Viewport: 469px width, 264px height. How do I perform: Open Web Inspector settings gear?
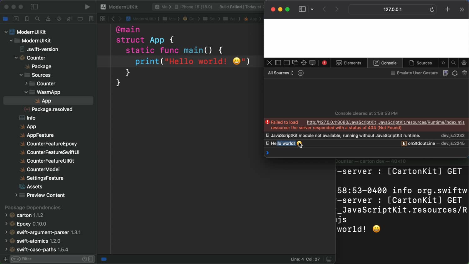pos(464,63)
